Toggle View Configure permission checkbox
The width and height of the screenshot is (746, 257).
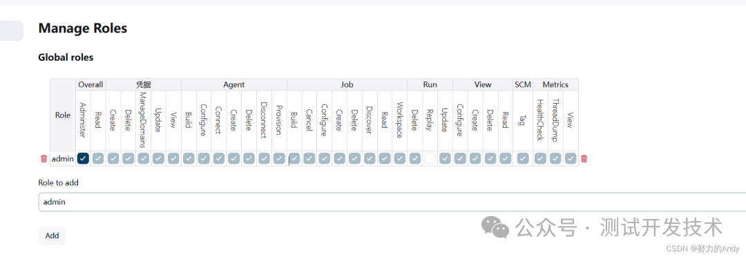tap(460, 158)
